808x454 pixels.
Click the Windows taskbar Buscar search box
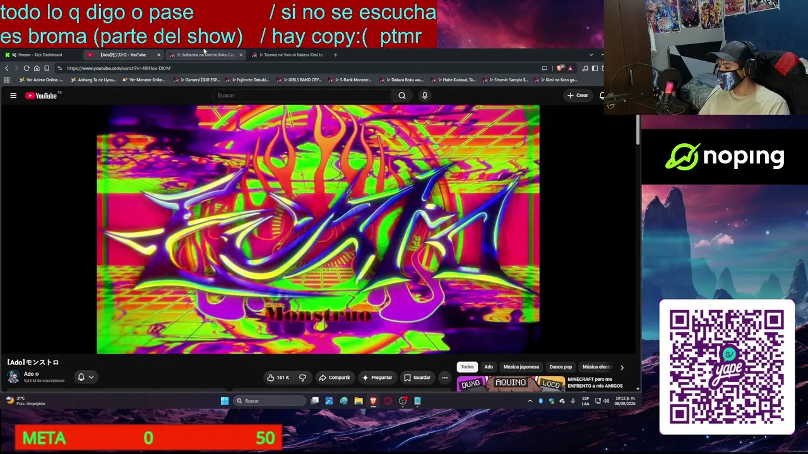click(x=270, y=401)
